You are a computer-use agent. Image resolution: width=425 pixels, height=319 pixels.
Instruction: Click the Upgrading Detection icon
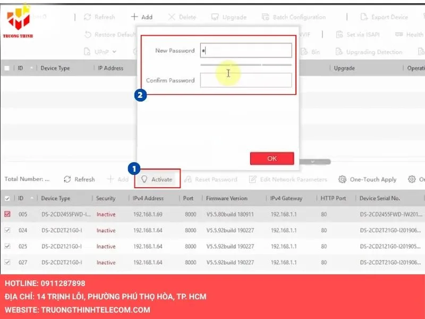339,52
